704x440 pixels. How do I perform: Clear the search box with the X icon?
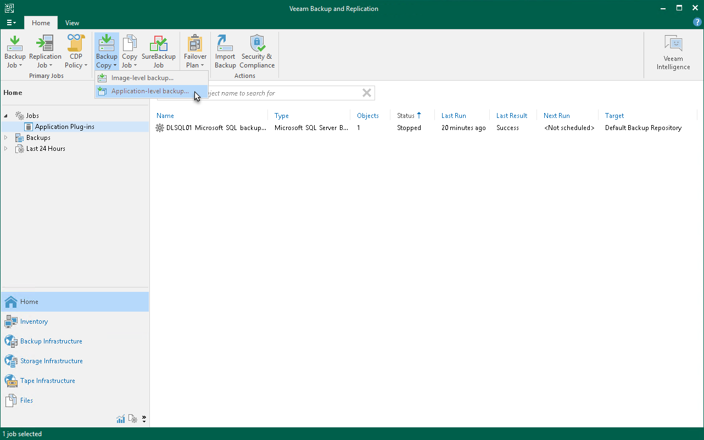pyautogui.click(x=367, y=93)
